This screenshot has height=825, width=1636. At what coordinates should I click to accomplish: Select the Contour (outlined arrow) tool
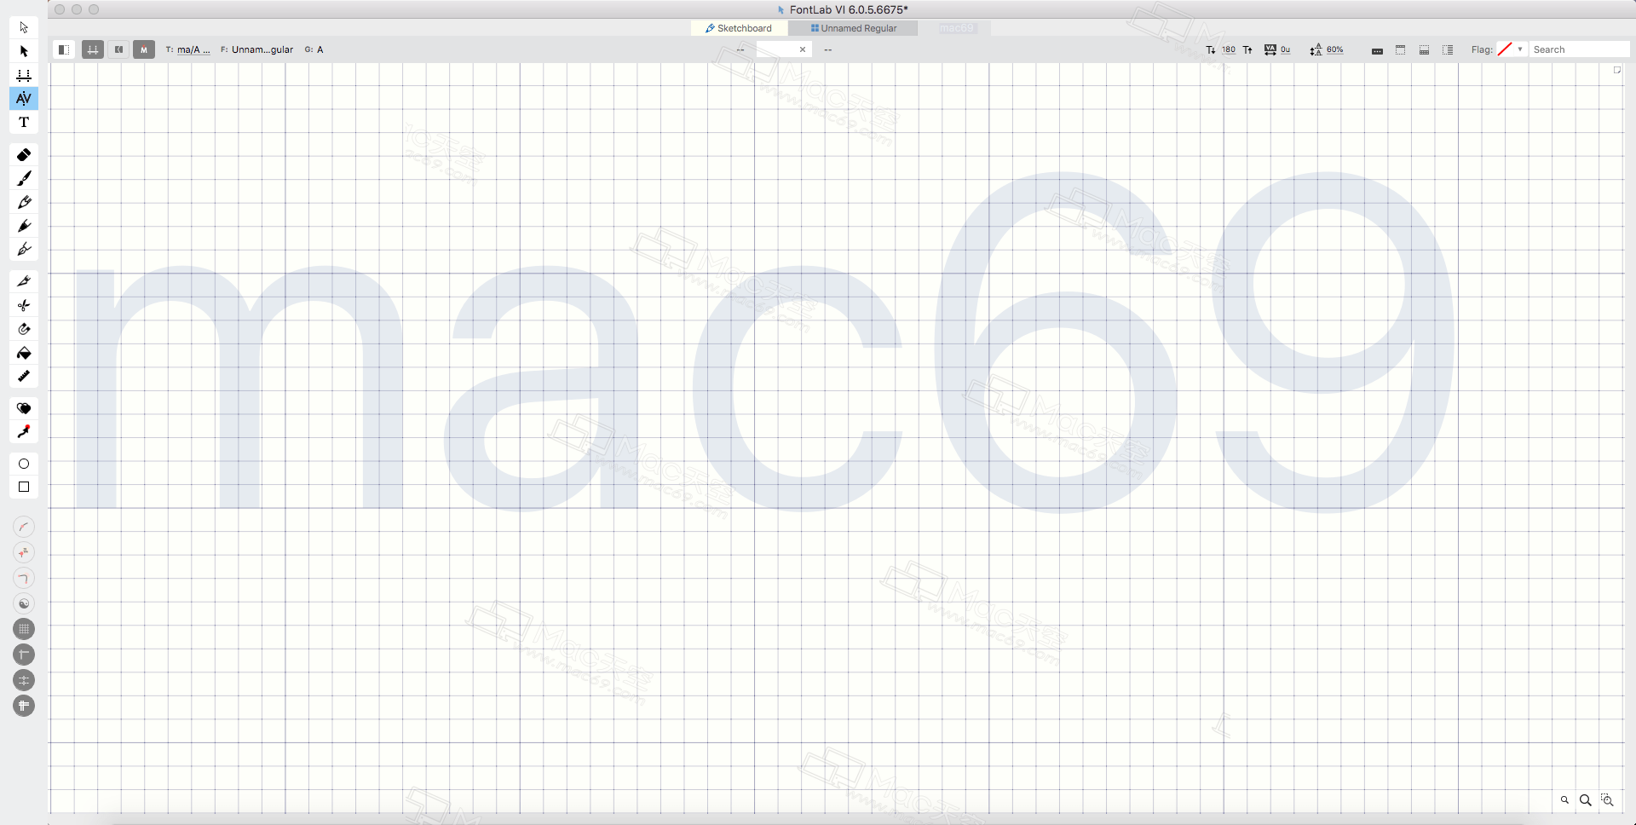click(x=24, y=27)
